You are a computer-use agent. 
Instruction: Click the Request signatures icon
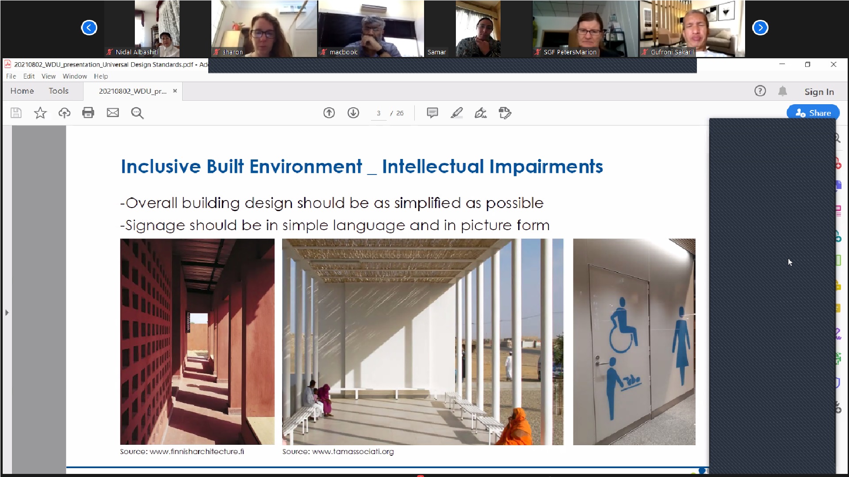click(x=505, y=113)
